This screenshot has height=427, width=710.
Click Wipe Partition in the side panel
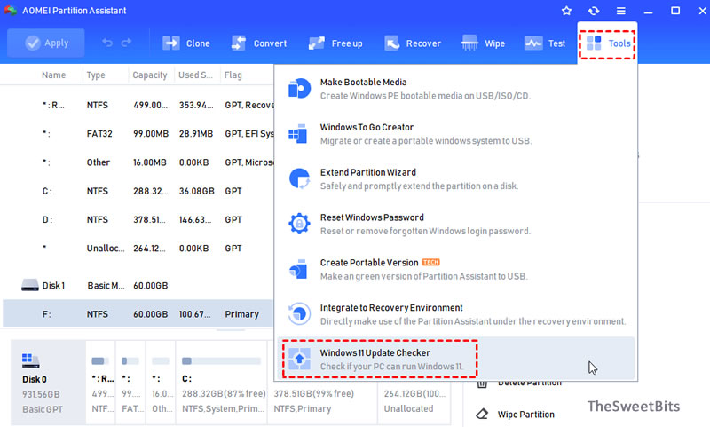point(525,415)
